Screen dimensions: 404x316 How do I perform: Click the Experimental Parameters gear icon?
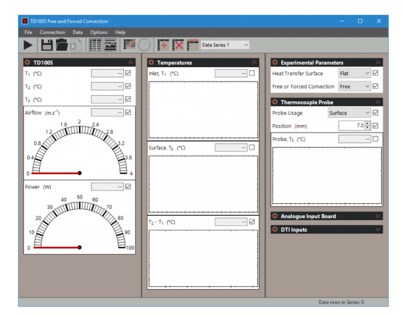click(x=275, y=62)
